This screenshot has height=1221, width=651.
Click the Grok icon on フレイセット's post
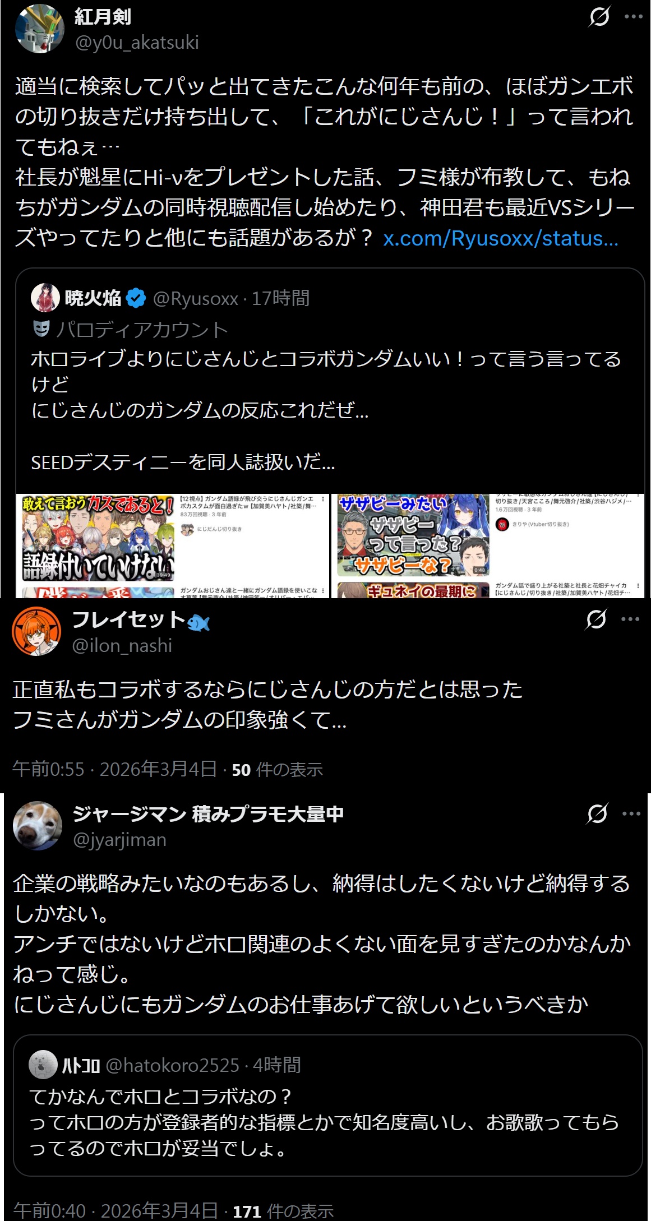[x=595, y=619]
